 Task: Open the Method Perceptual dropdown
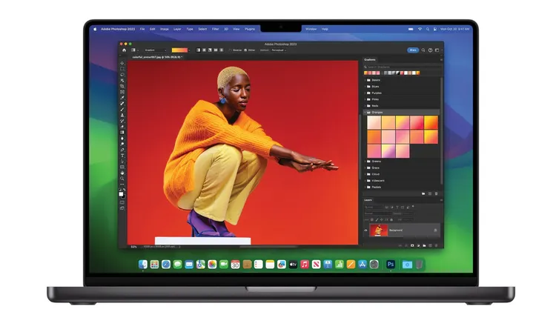pyautogui.click(x=279, y=50)
